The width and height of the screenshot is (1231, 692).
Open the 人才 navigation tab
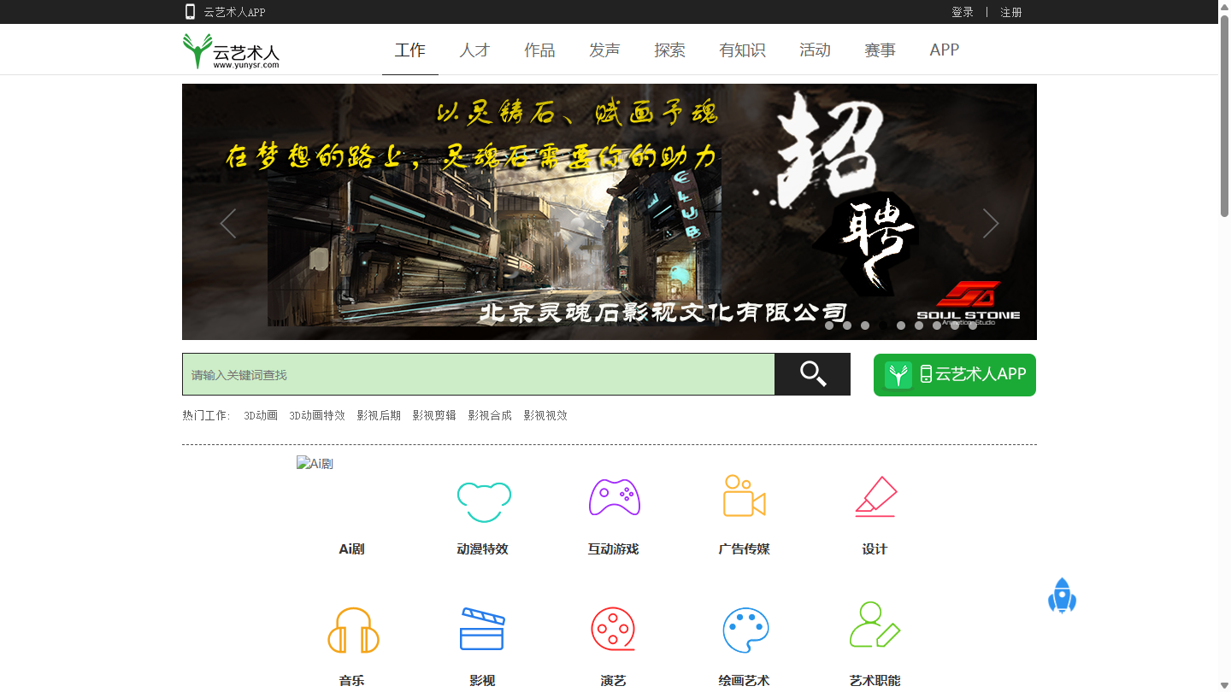click(x=474, y=50)
